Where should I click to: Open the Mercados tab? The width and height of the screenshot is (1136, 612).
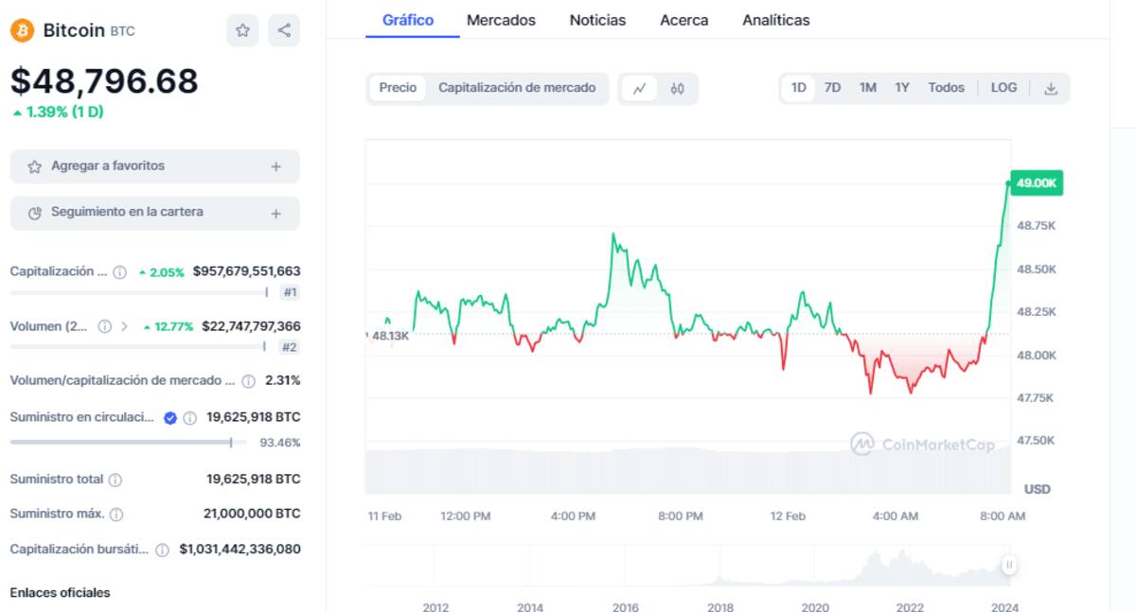[501, 20]
